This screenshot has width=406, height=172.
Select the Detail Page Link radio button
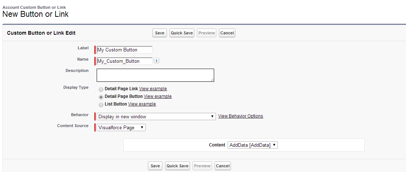pyautogui.click(x=101, y=89)
